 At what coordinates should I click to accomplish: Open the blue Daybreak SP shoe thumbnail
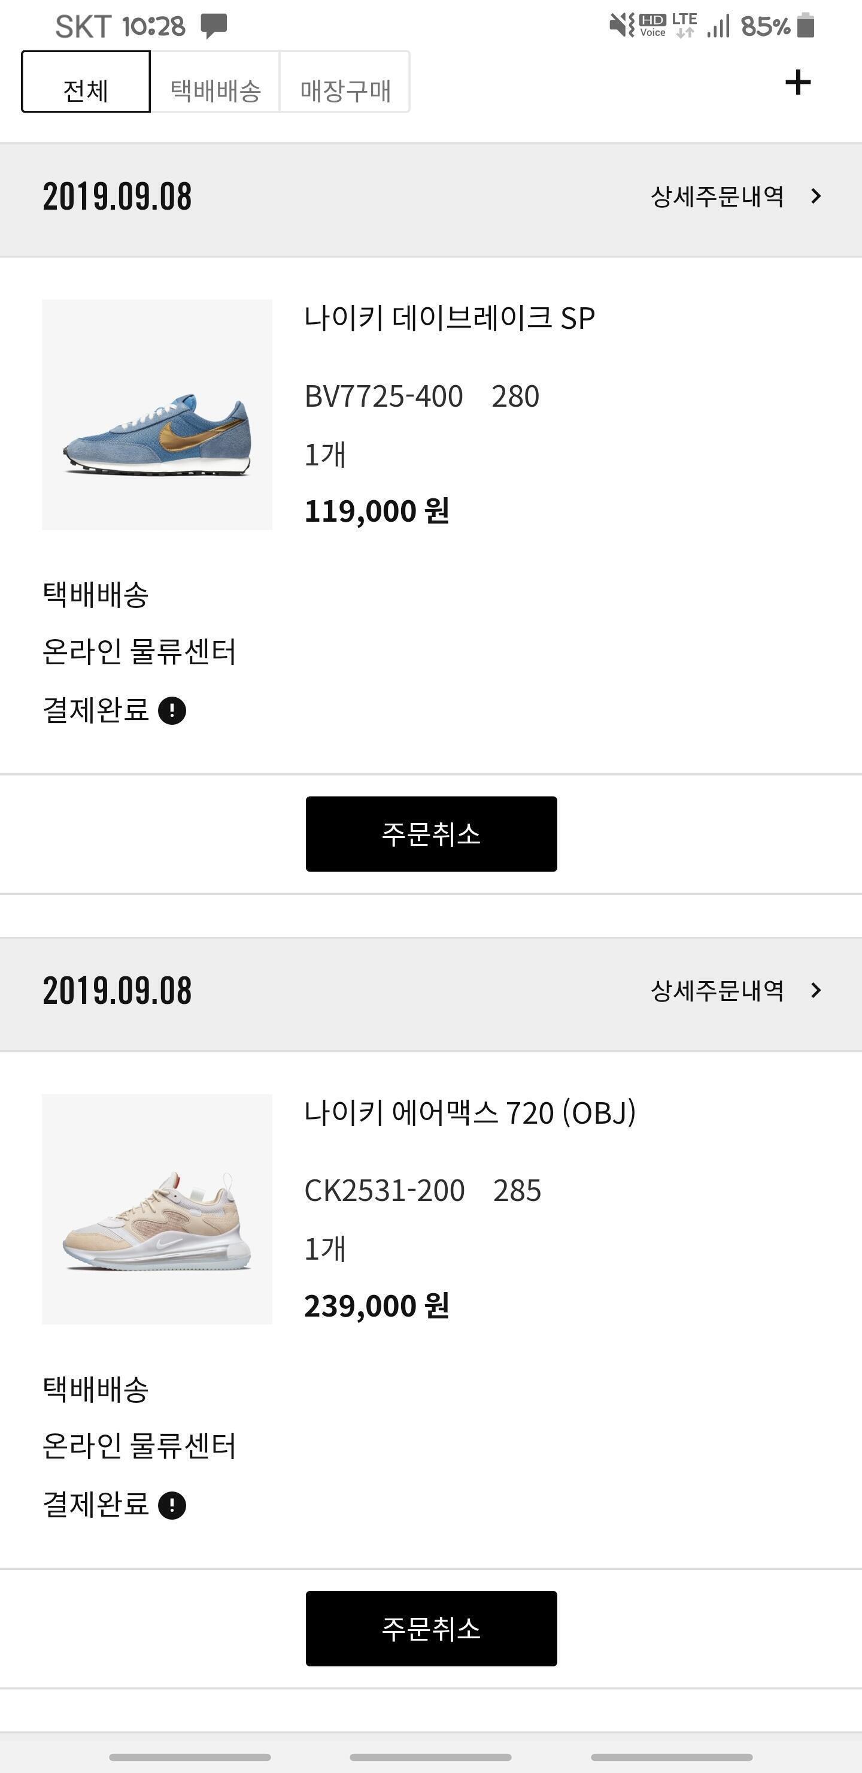(157, 414)
